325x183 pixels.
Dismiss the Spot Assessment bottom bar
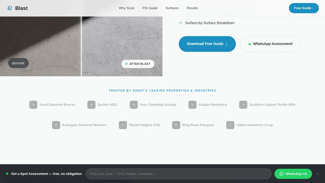[317, 174]
